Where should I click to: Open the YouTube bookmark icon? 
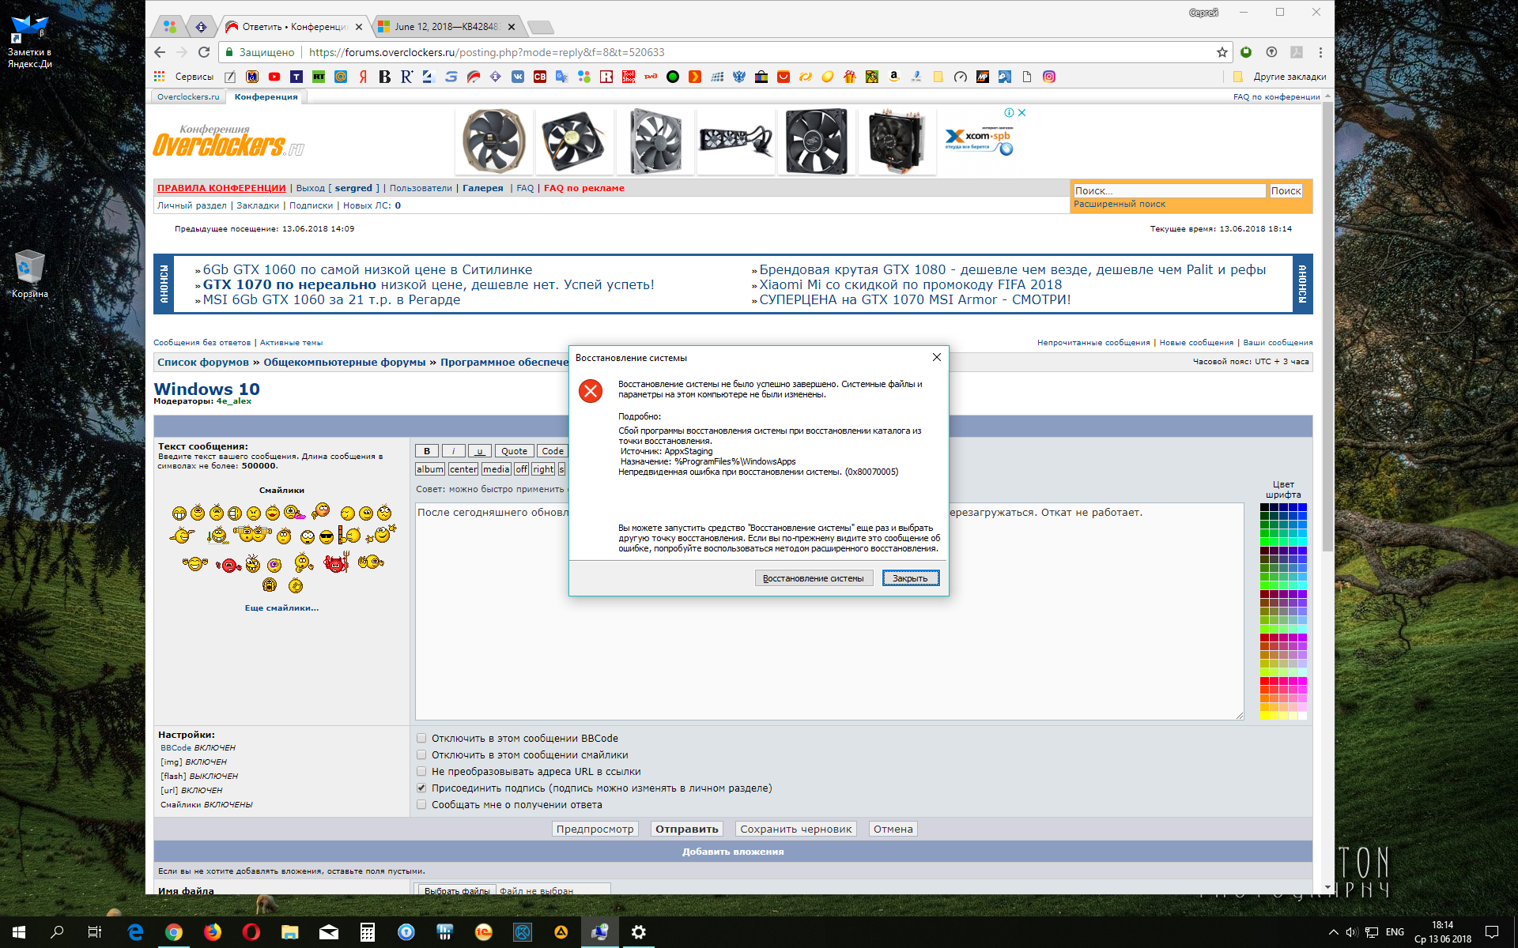pyautogui.click(x=274, y=77)
